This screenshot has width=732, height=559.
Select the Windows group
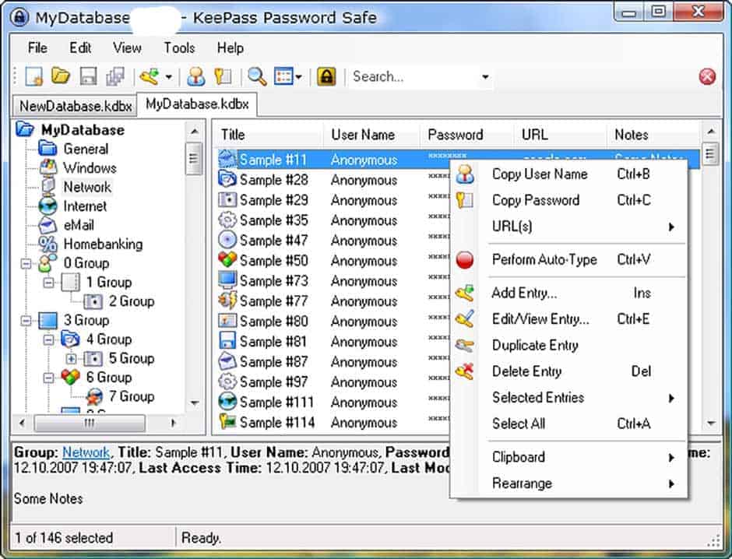[x=90, y=168]
